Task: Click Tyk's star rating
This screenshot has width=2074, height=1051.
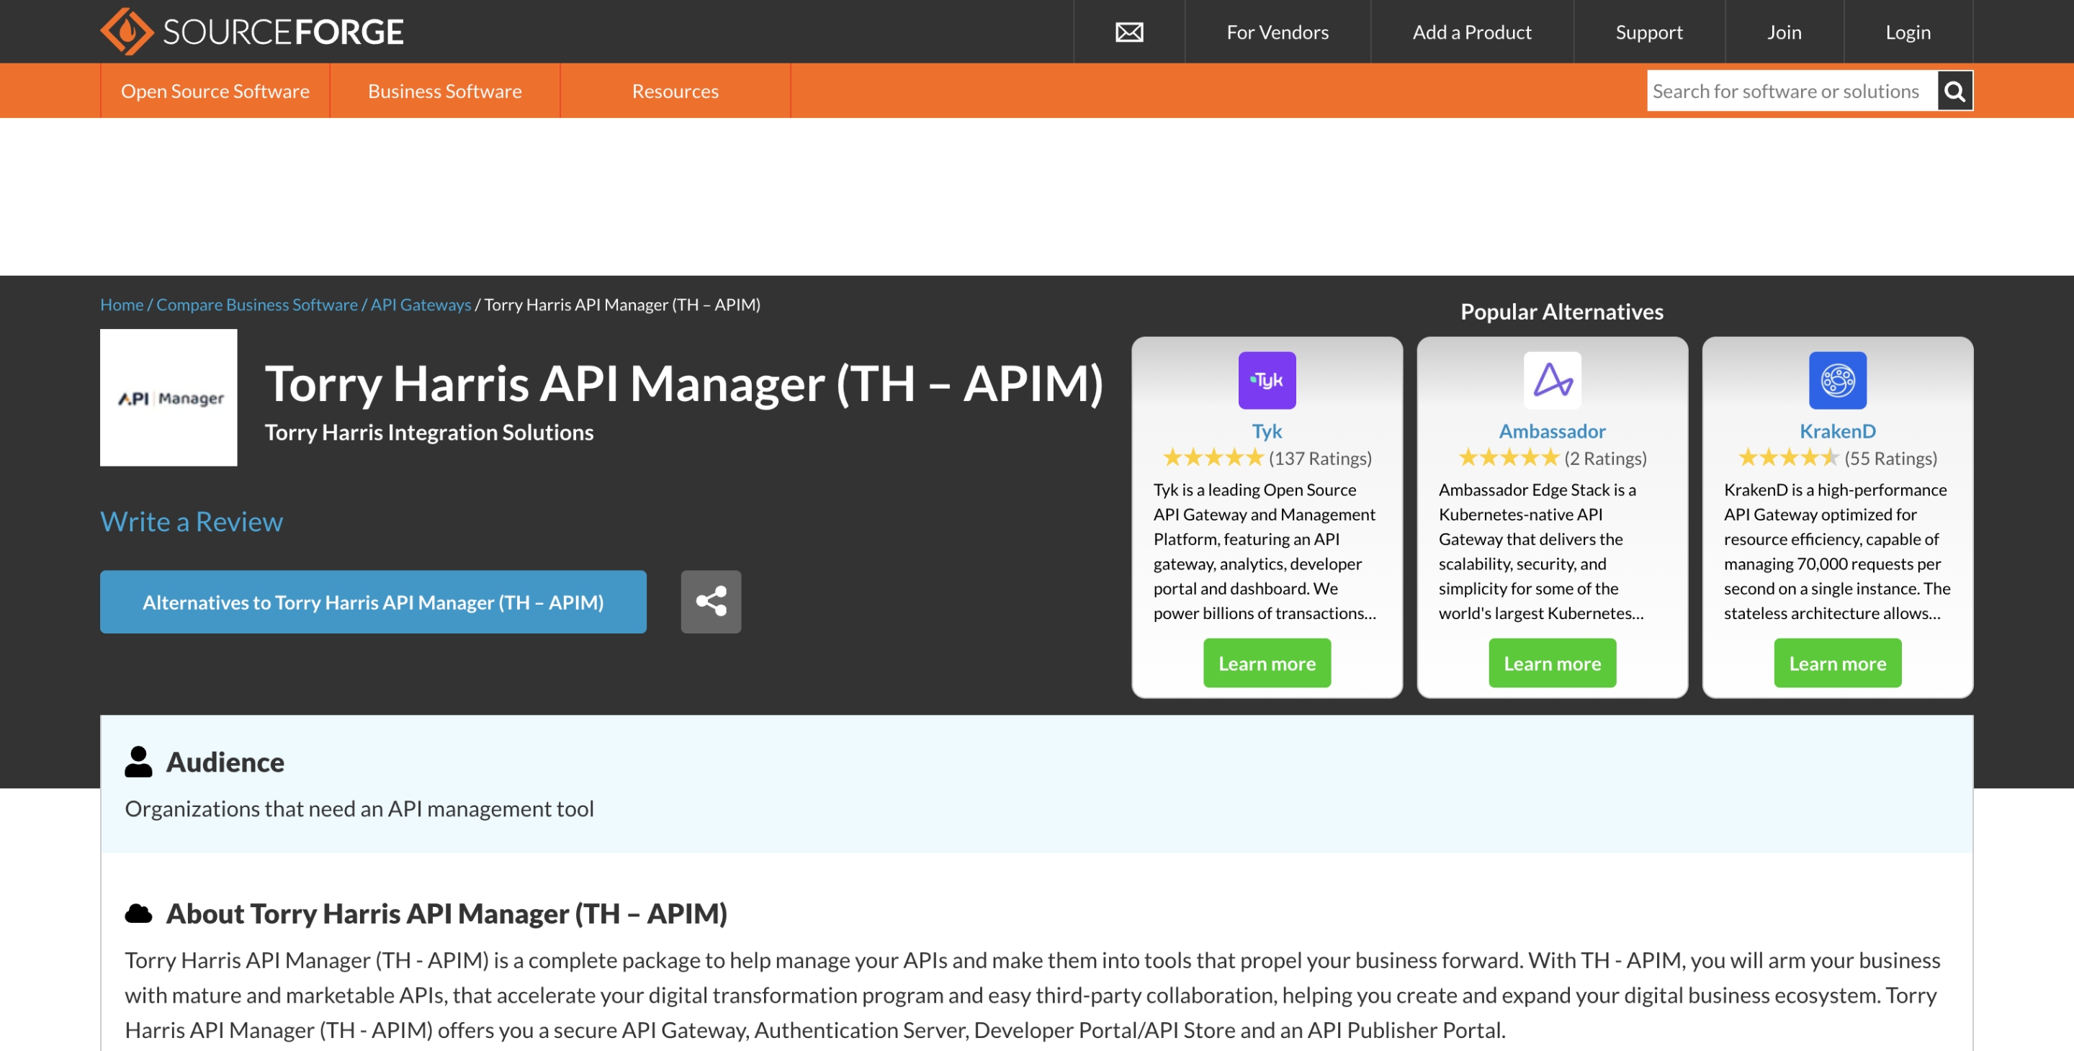Action: (1213, 457)
